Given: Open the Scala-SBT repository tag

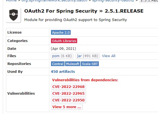Looking at the screenshot, I should tap(90, 64).
